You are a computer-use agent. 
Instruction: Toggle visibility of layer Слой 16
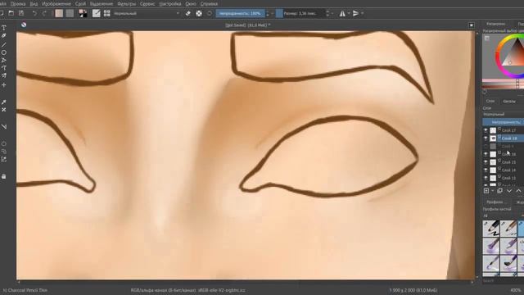(x=486, y=154)
